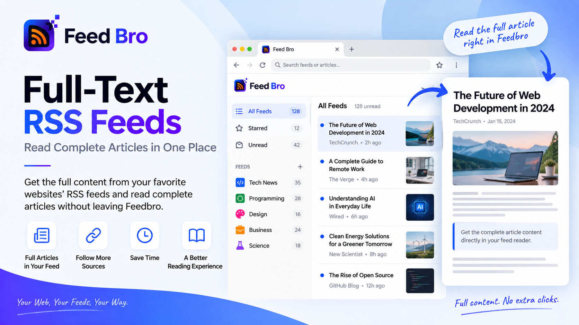Click the Science flask icon

tap(240, 246)
